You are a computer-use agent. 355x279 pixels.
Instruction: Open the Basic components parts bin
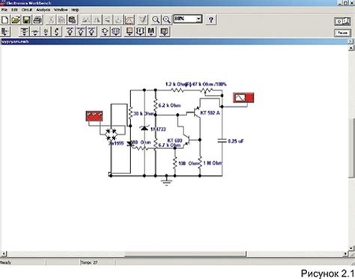(35, 31)
